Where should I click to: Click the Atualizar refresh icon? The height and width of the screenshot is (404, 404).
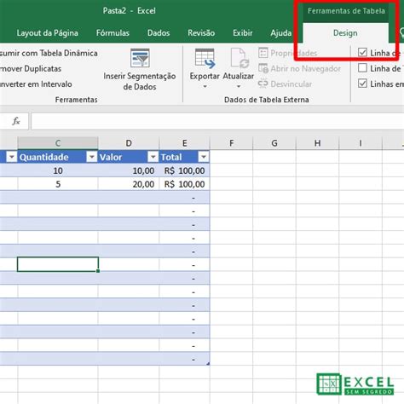coord(239,59)
